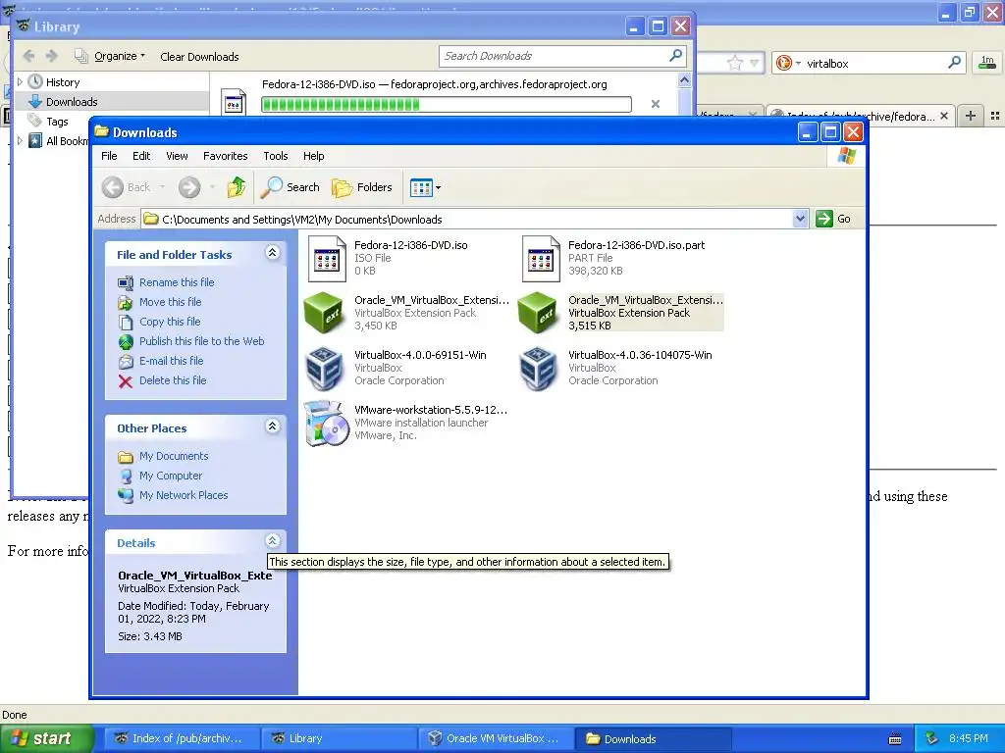Select VMware-workstation-5.5.9 installer icon
This screenshot has width=1005, height=753.
click(x=325, y=424)
